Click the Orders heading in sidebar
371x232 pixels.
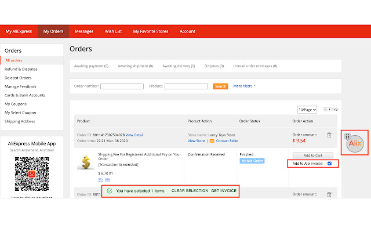point(13,50)
